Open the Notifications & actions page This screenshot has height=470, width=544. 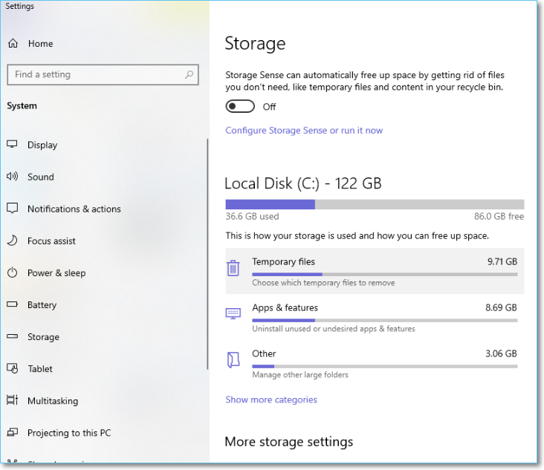click(x=74, y=209)
